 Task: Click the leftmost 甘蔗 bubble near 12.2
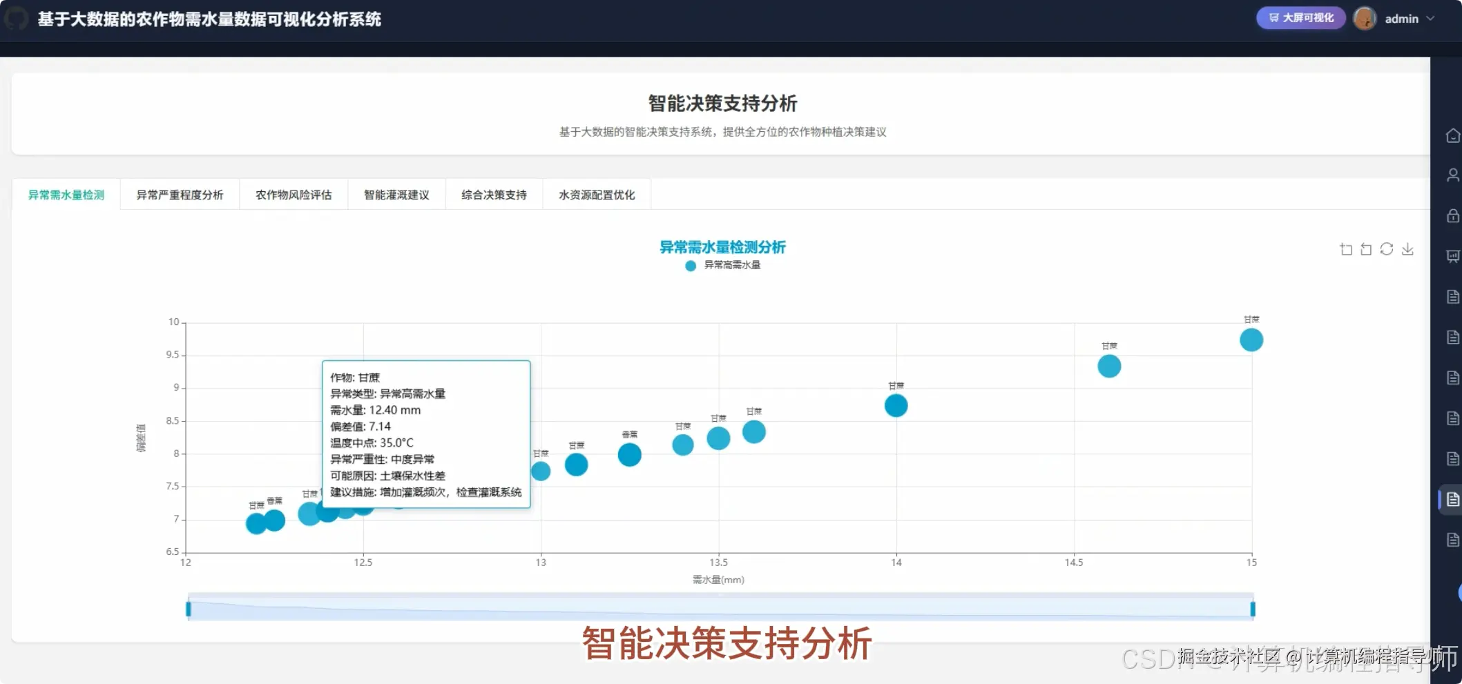click(256, 523)
